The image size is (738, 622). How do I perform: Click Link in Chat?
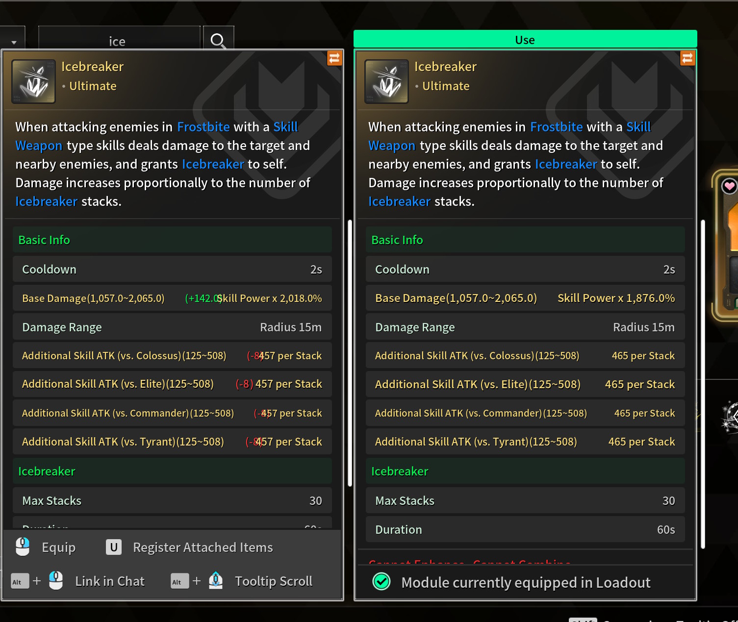110,581
